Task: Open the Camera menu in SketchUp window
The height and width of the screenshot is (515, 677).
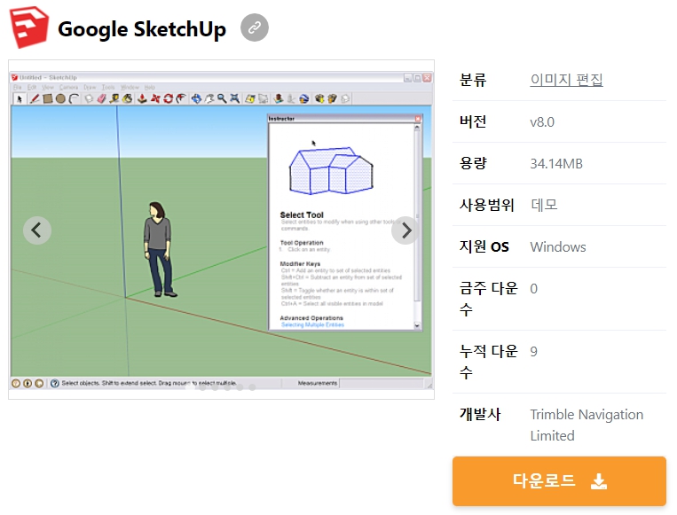Action: [x=68, y=87]
